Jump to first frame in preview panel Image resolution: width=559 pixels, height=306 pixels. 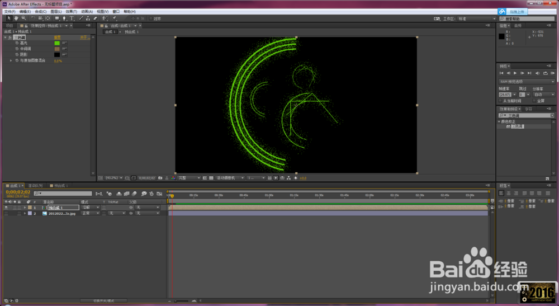tap(501, 73)
